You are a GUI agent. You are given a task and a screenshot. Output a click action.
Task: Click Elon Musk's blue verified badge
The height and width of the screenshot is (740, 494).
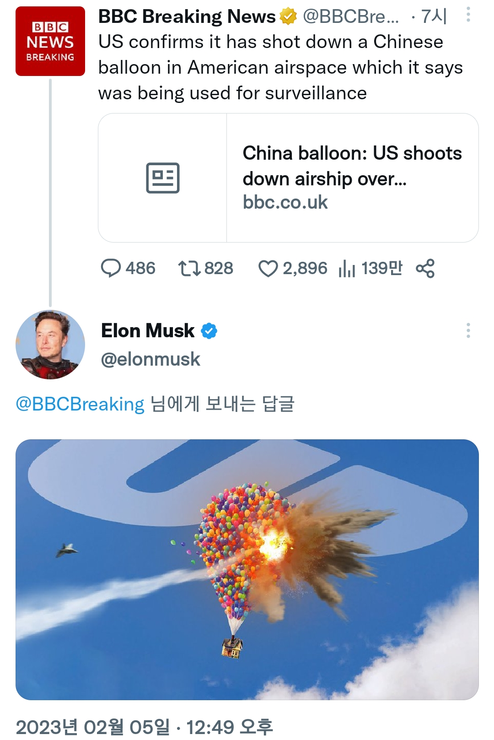tap(209, 330)
